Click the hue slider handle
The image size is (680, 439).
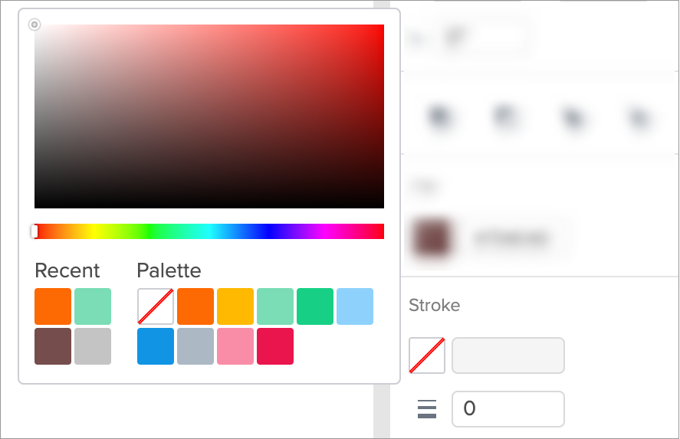coord(34,231)
